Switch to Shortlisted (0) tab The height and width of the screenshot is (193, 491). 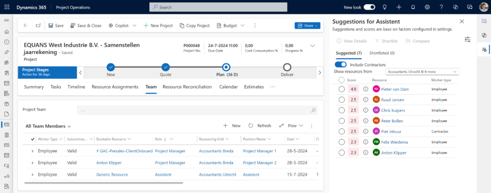pos(382,53)
